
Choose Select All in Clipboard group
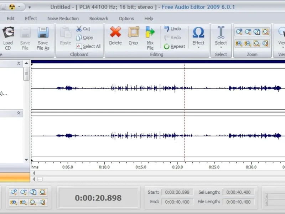click(88, 46)
